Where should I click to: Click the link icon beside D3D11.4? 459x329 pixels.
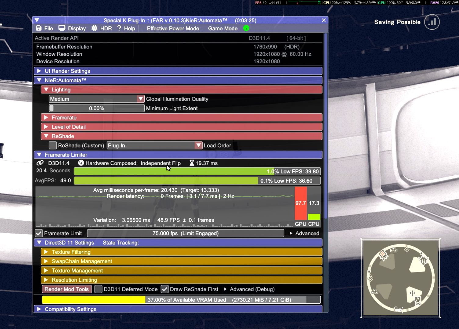[x=40, y=163]
